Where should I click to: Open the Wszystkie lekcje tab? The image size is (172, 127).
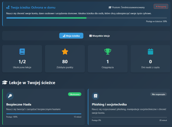(x=100, y=36)
